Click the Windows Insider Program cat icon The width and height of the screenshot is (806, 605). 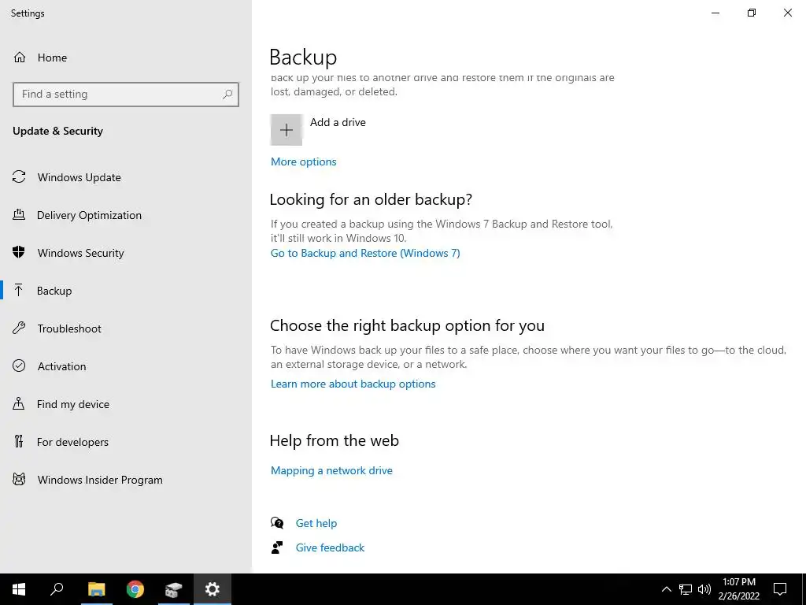(x=19, y=480)
